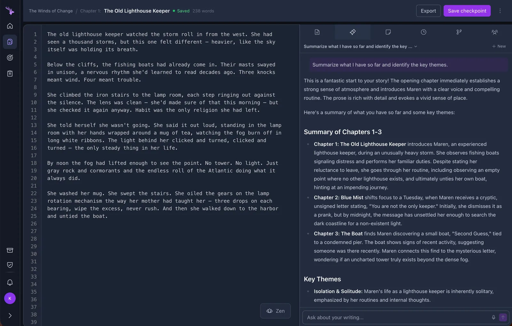
Task: Open Home from the left sidebar
Action: pyautogui.click(x=10, y=26)
